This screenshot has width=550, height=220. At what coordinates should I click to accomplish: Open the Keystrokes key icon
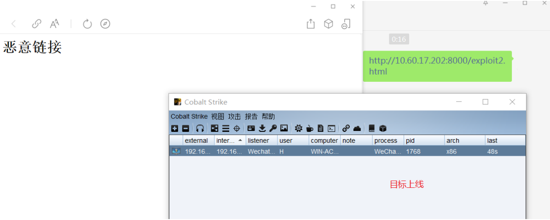(273, 128)
